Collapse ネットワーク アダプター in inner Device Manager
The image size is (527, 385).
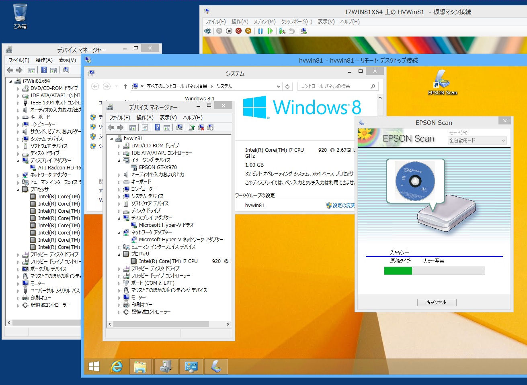119,232
